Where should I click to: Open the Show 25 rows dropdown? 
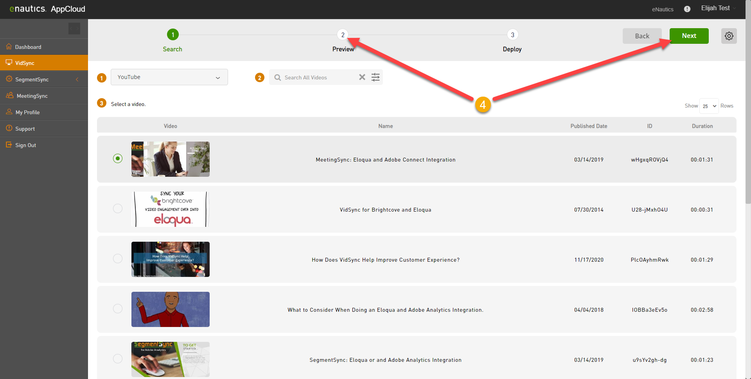click(709, 106)
